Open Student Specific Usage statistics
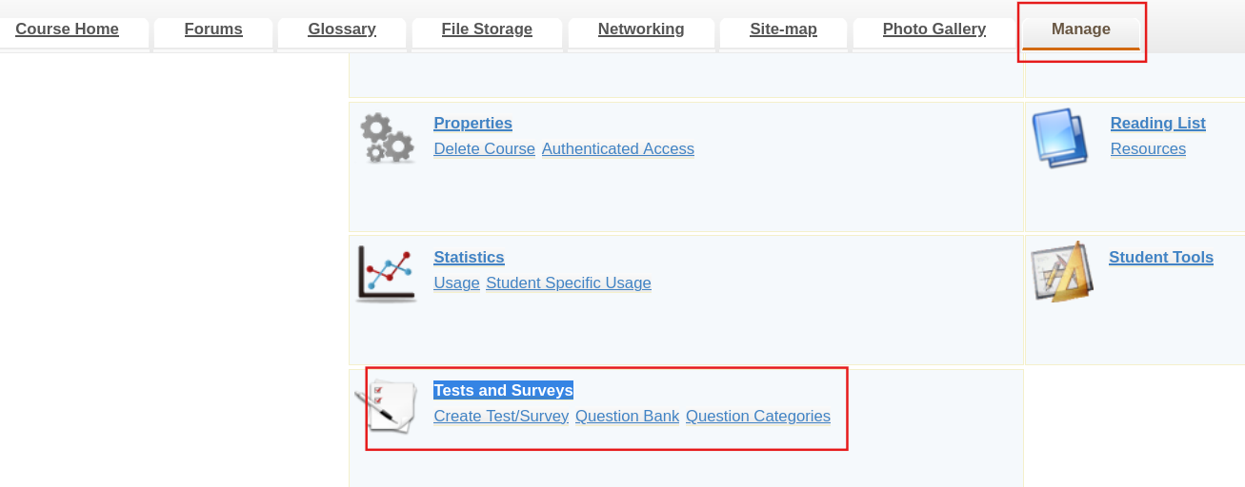Viewport: 1245px width, 487px height. (569, 283)
